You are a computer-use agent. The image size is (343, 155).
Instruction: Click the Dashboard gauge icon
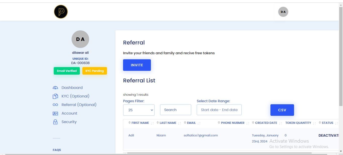coord(55,88)
